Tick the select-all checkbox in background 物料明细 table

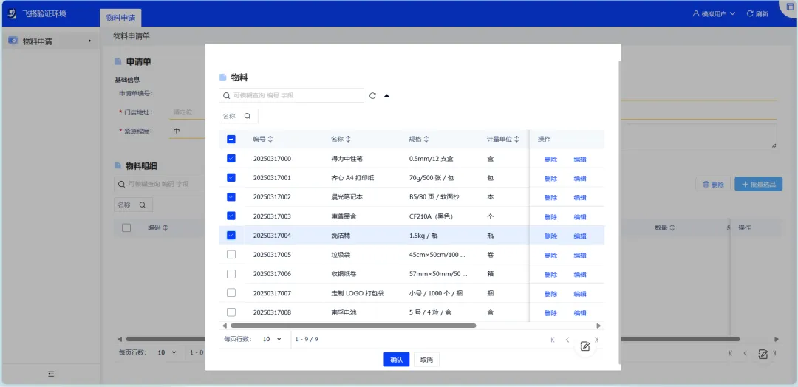click(x=126, y=227)
